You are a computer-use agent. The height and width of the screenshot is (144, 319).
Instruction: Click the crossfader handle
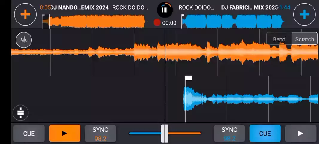pyautogui.click(x=165, y=133)
